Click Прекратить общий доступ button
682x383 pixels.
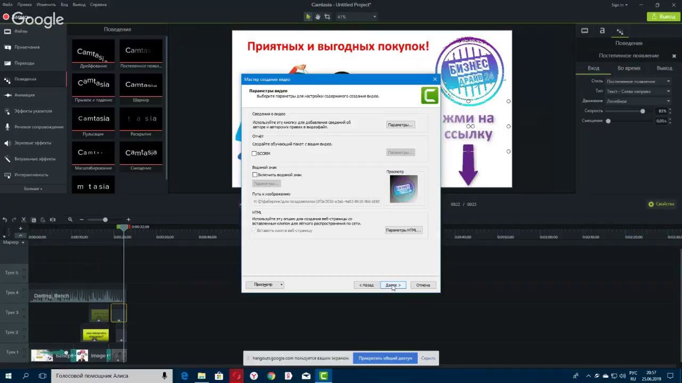click(385, 358)
